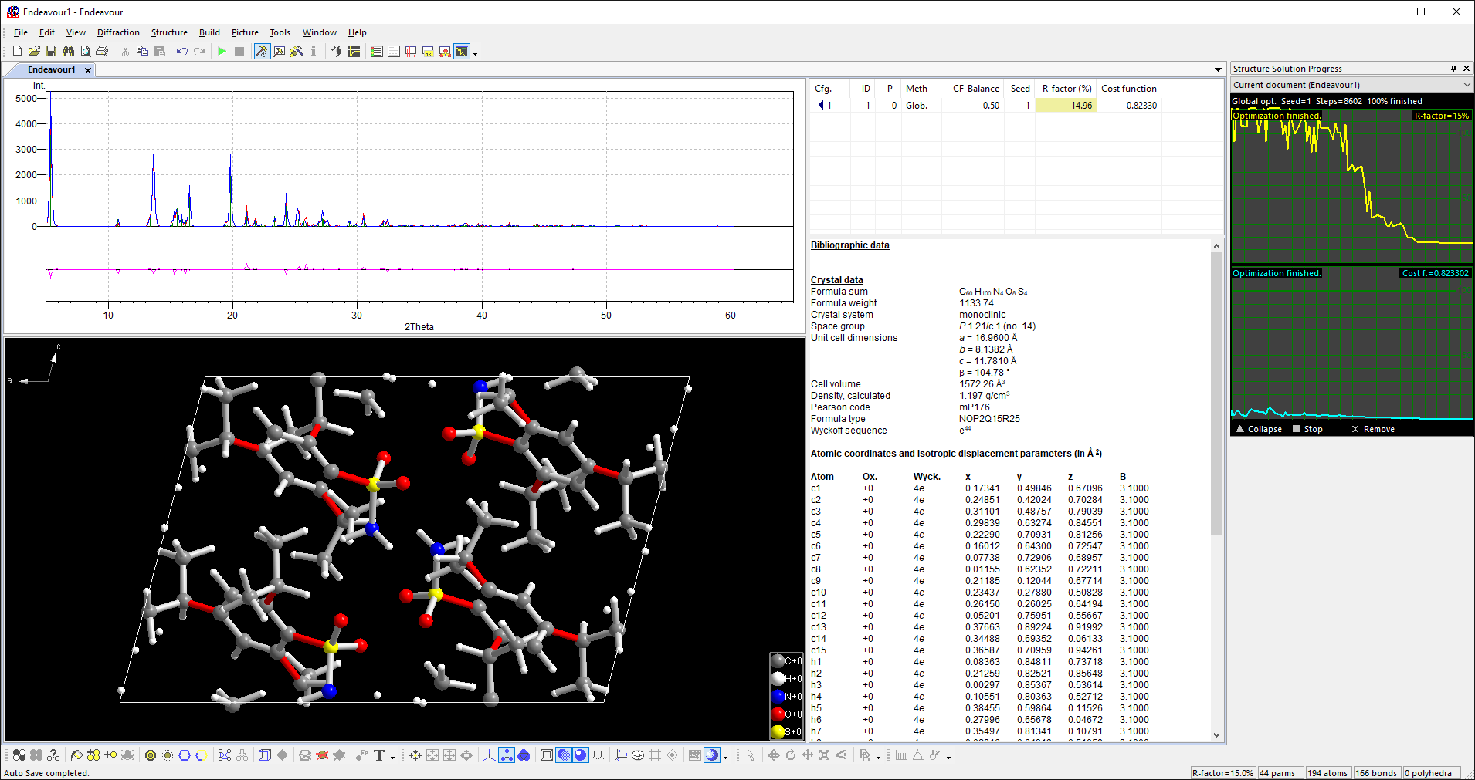This screenshot has width=1475, height=780.
Task: Click Remove in the progress panel
Action: point(1373,429)
